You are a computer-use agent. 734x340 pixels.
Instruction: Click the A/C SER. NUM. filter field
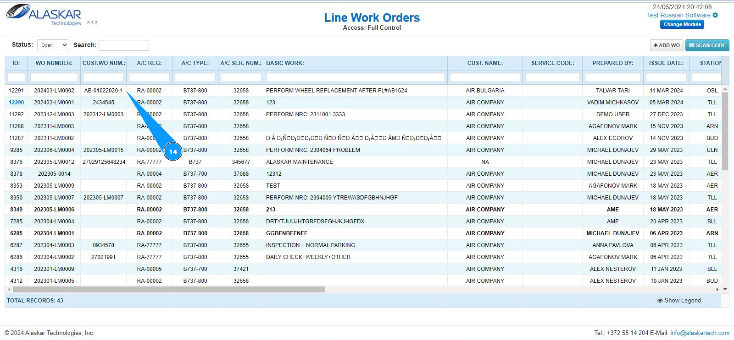tap(241, 77)
